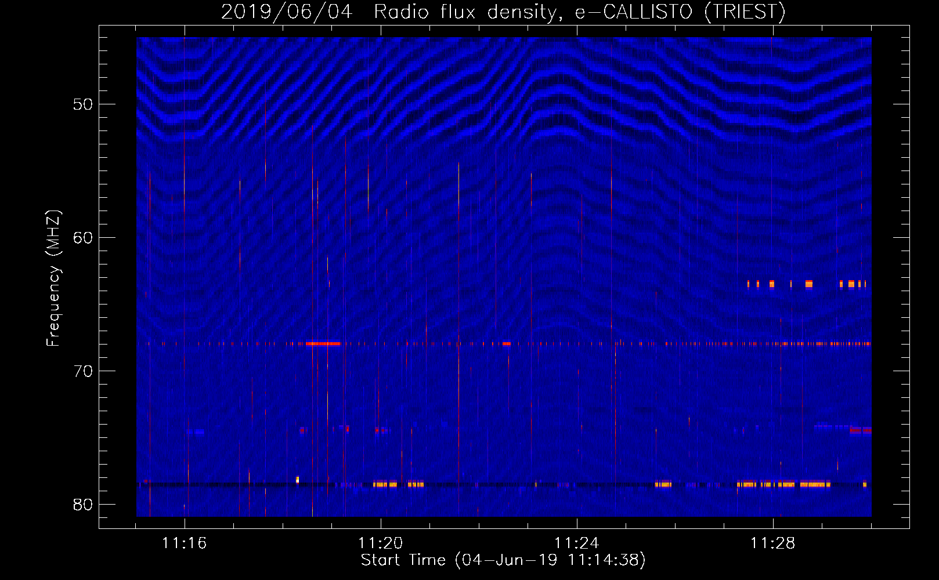Select the Frequency (MHZ) axis label
Screen dimensions: 939x580
[x=53, y=278]
